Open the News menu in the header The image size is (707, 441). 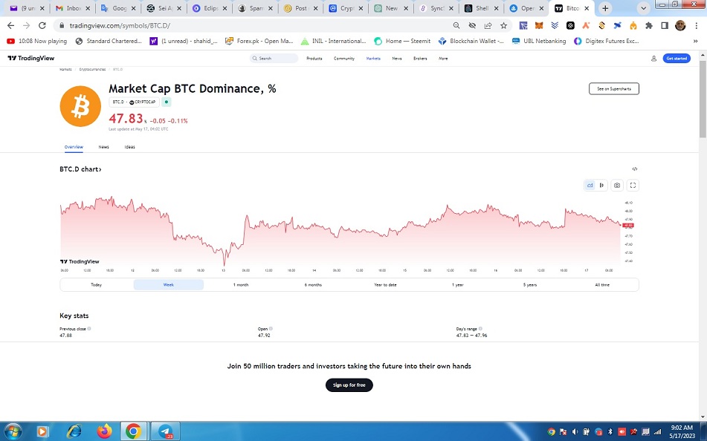[x=397, y=59]
